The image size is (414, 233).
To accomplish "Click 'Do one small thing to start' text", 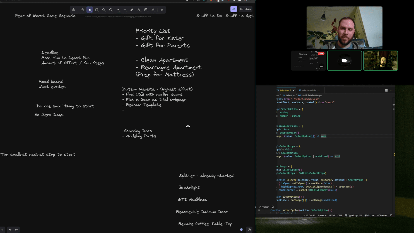I will pos(65,106).
